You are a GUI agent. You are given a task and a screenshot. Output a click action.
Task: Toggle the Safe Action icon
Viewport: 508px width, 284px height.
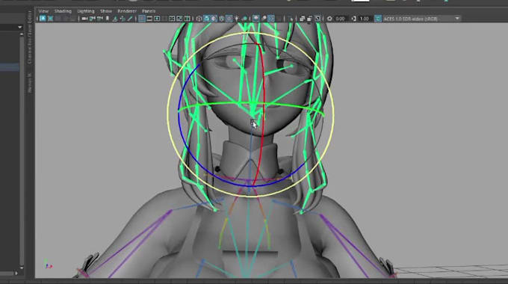[x=179, y=19]
